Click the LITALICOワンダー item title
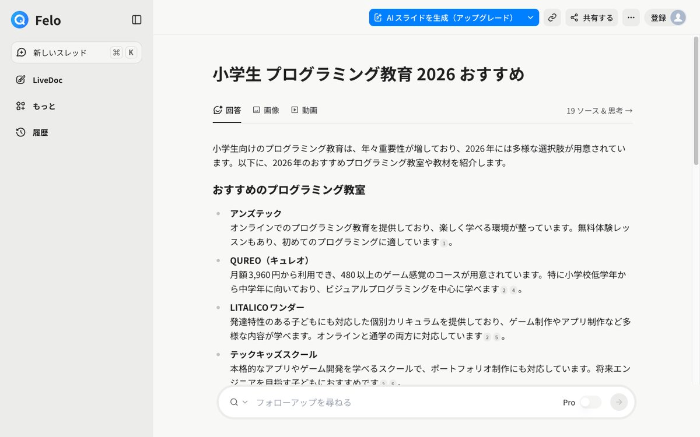700x437 pixels. 267,307
